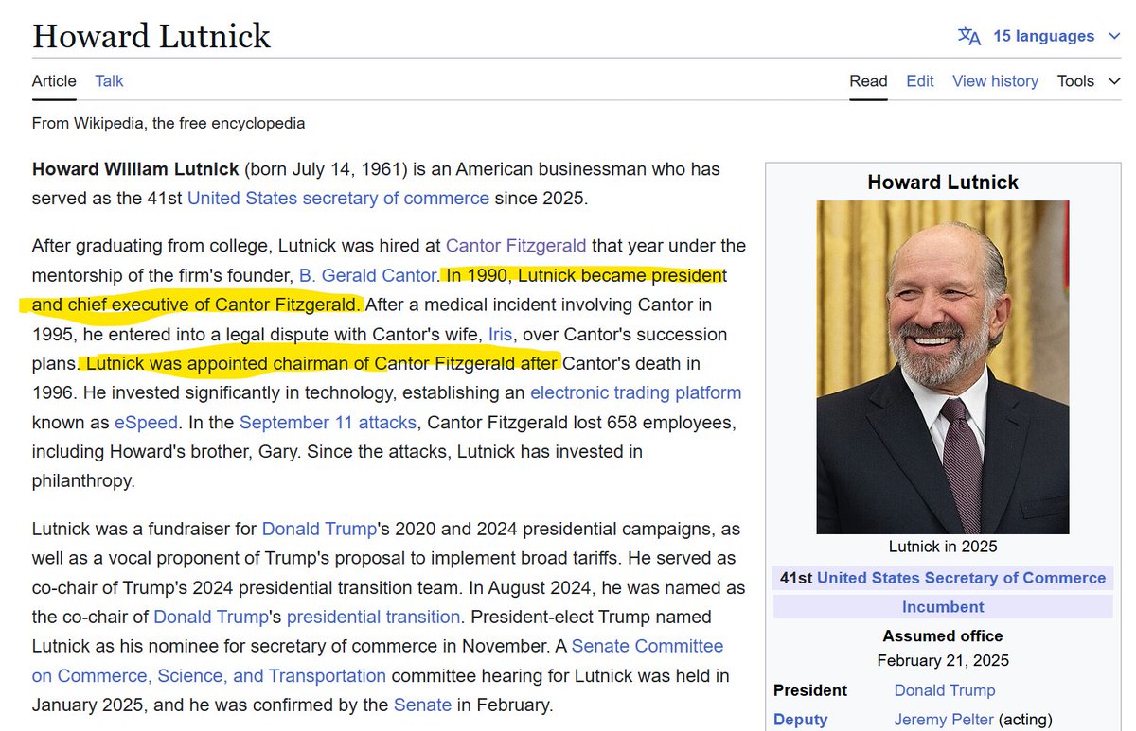The width and height of the screenshot is (1136, 731).
Task: Open the eSpeed link
Action: 146,422
